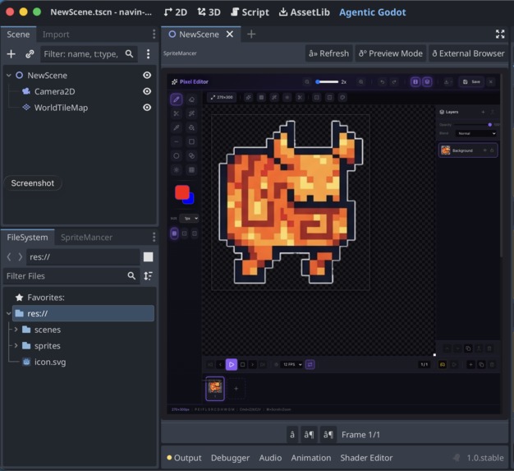Toggle visibility of WorldTileMap node
514x471 pixels.
(147, 108)
